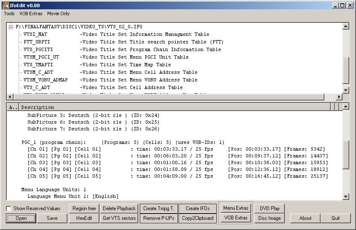Image resolution: width=356 pixels, height=230 pixels.
Task: Click Get VTS sectors button
Action: point(119,218)
